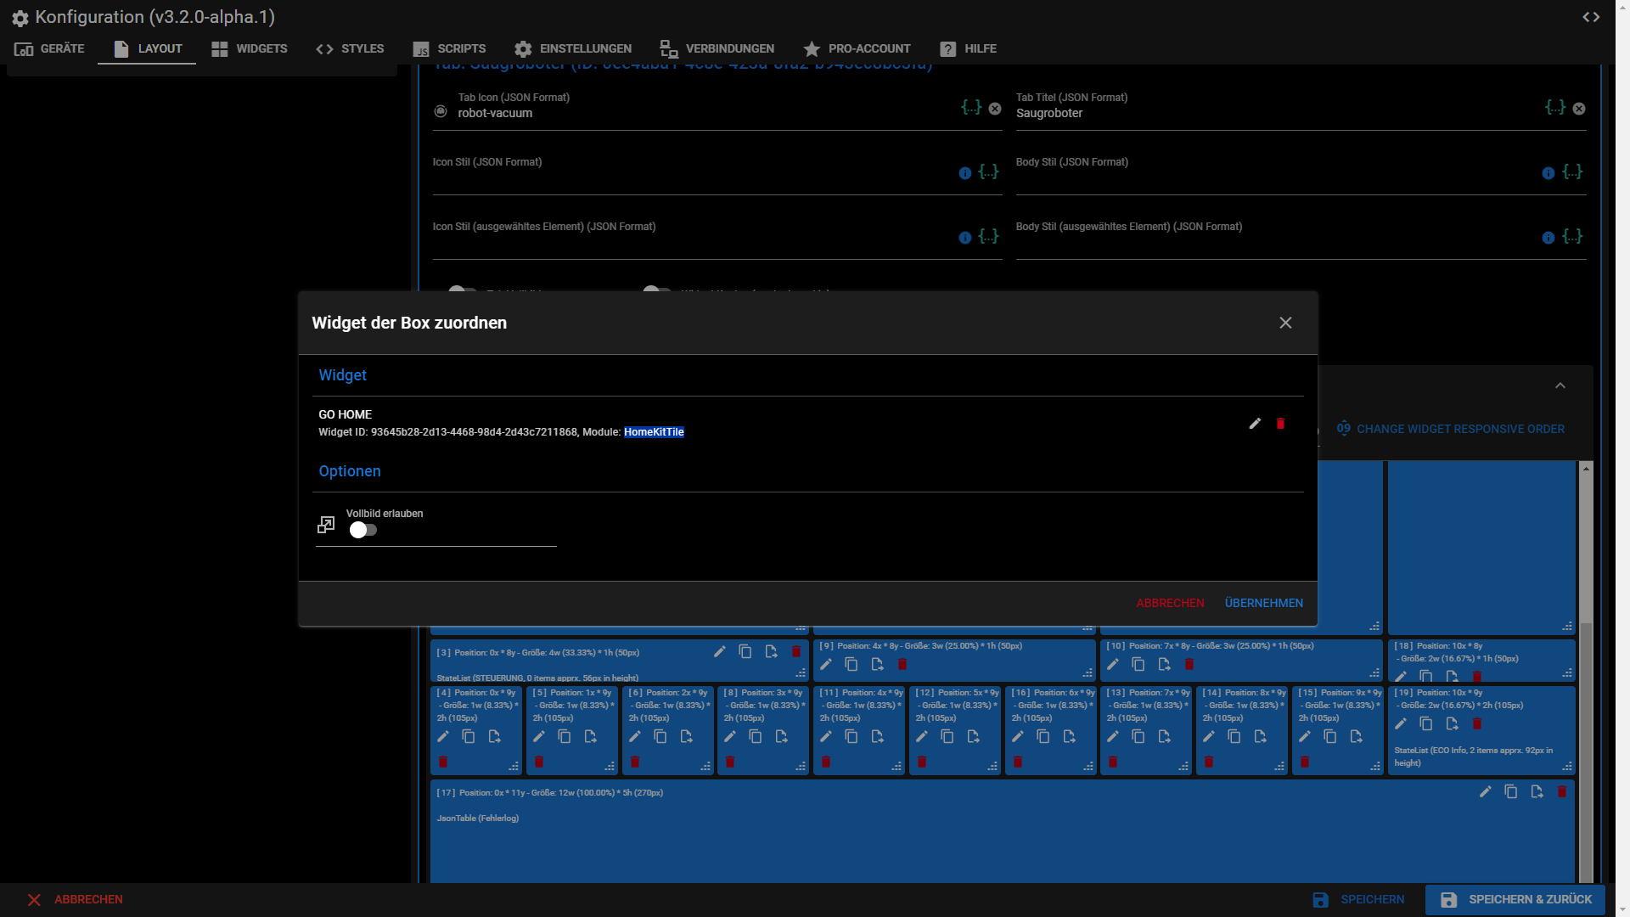
Task: Delete box [17] using its trash icon
Action: pos(1562,792)
